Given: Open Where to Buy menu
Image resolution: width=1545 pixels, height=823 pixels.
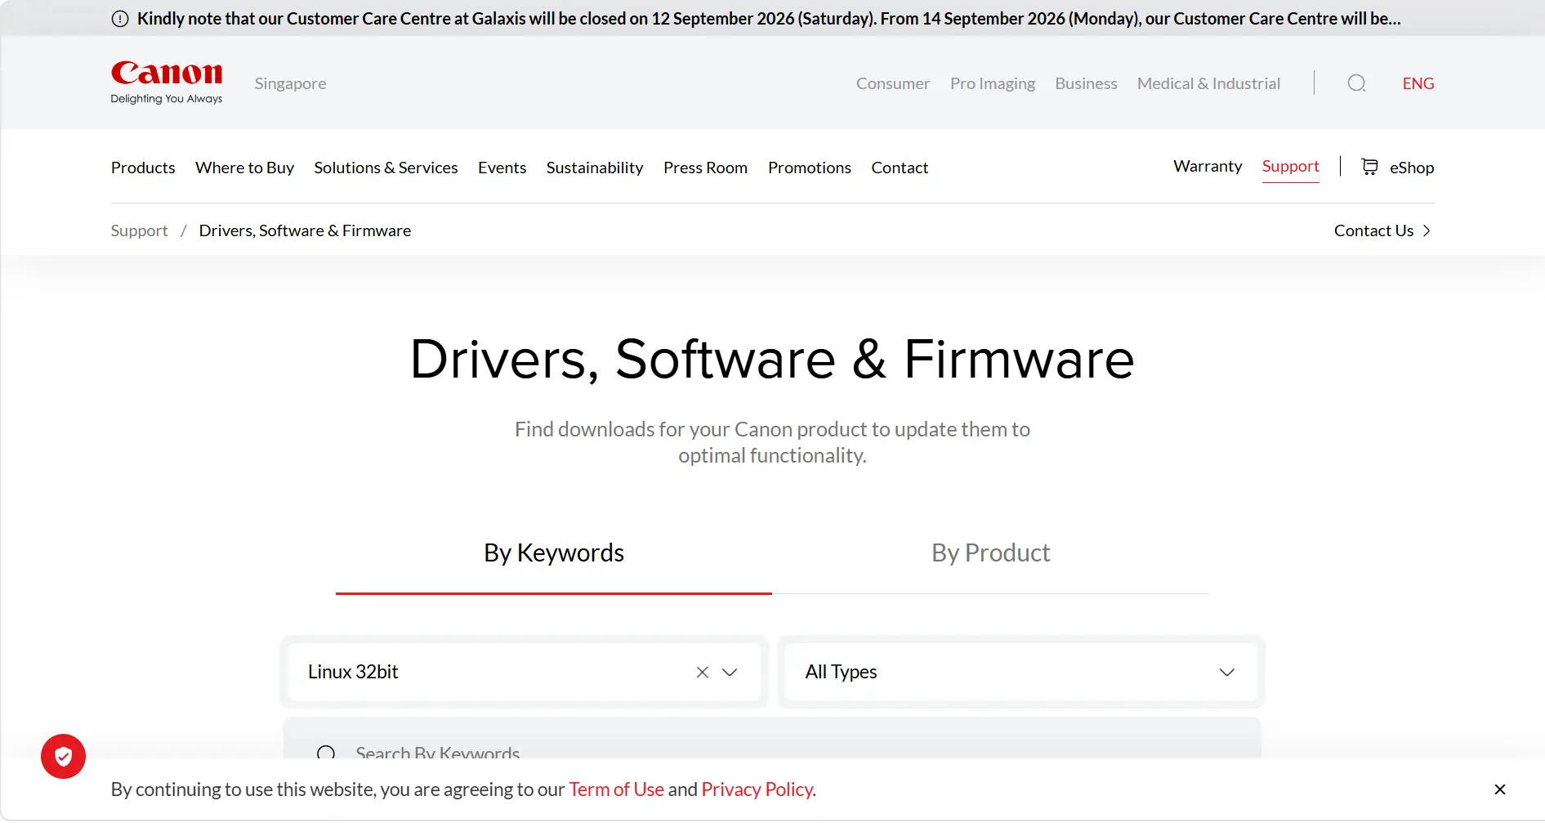Looking at the screenshot, I should [x=244, y=168].
